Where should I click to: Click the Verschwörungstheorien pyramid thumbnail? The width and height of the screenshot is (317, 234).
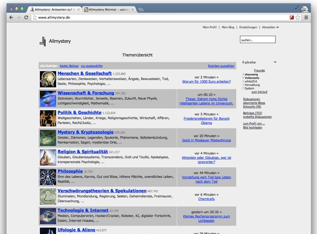pos(48,196)
